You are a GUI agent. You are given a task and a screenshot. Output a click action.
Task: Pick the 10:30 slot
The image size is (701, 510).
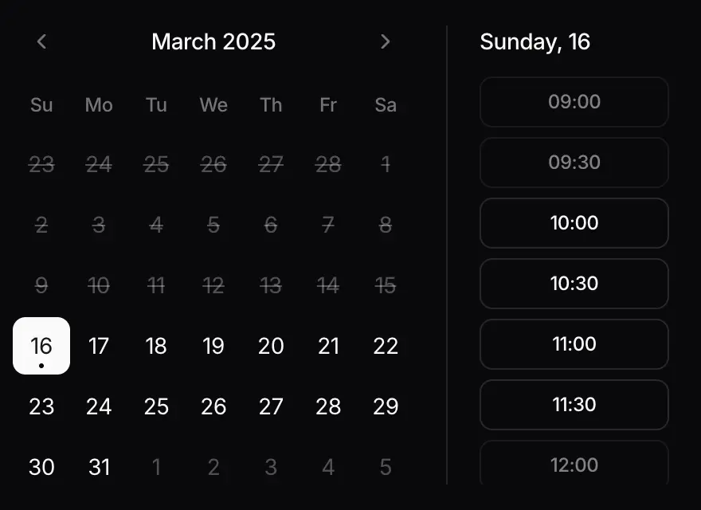574,284
